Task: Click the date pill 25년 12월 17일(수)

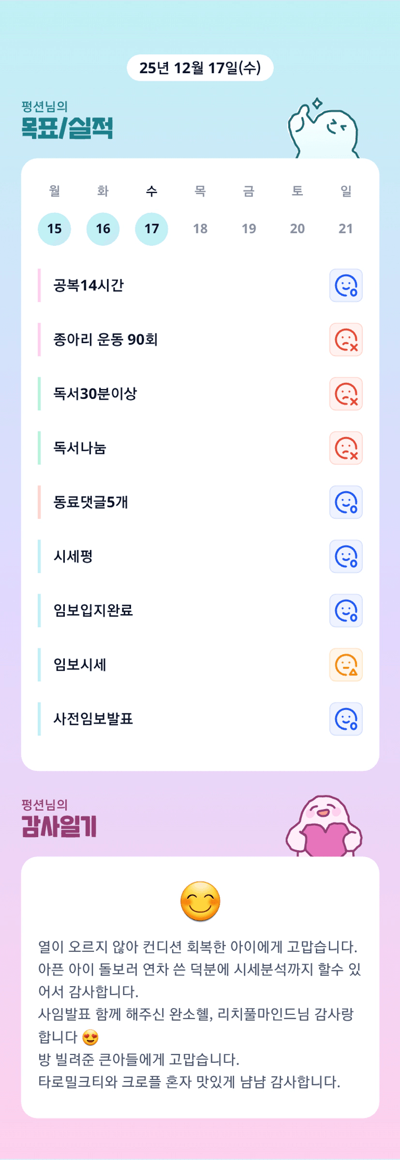Action: click(200, 68)
